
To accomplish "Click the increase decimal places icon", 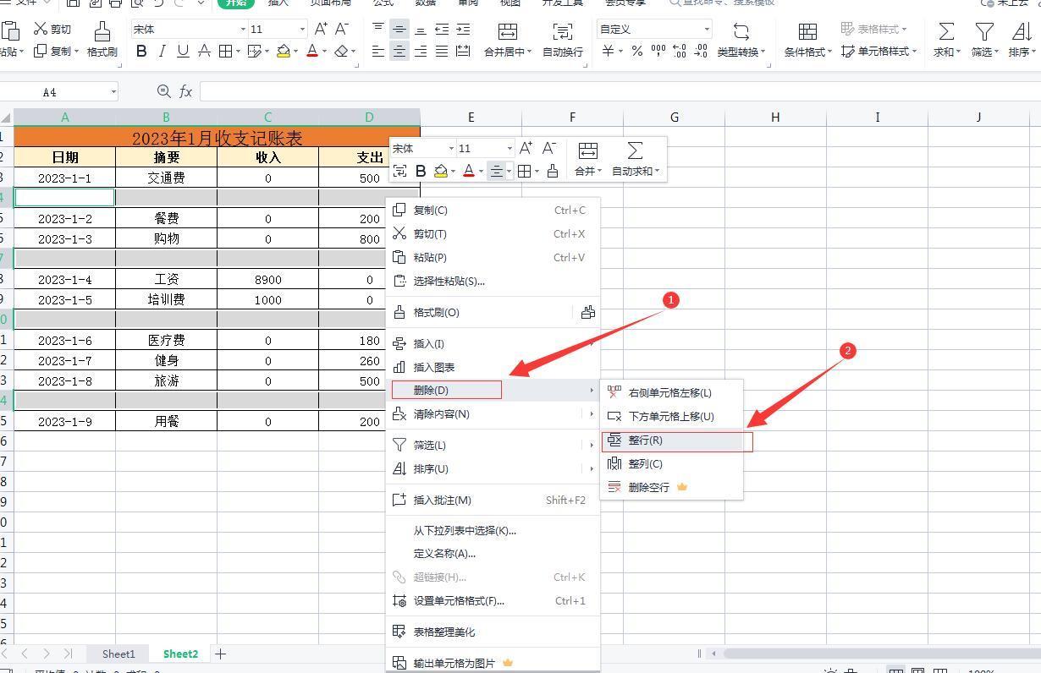I will [x=680, y=52].
